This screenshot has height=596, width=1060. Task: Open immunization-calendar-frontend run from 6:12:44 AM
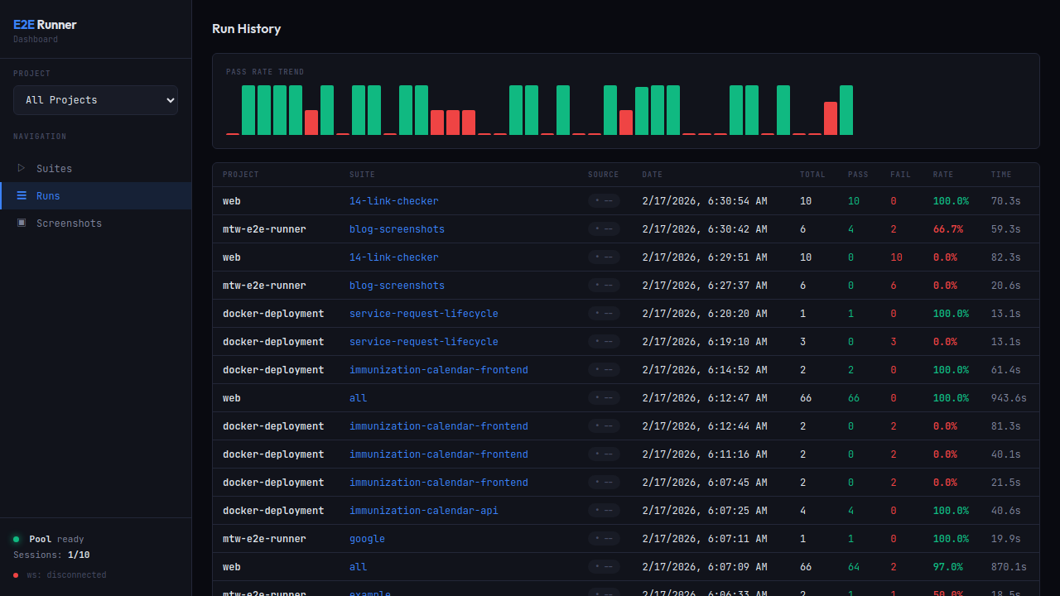click(x=439, y=426)
